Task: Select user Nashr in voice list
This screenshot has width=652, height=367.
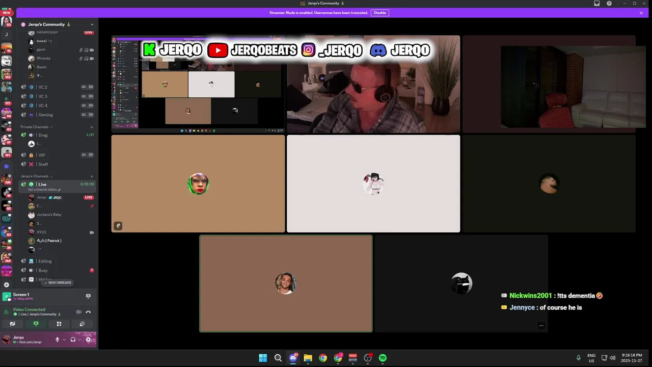Action: pyautogui.click(x=61, y=67)
